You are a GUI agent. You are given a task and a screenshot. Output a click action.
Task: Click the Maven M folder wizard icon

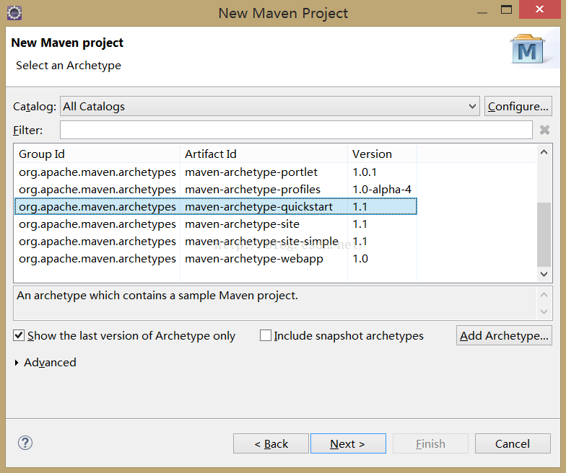pyautogui.click(x=527, y=49)
